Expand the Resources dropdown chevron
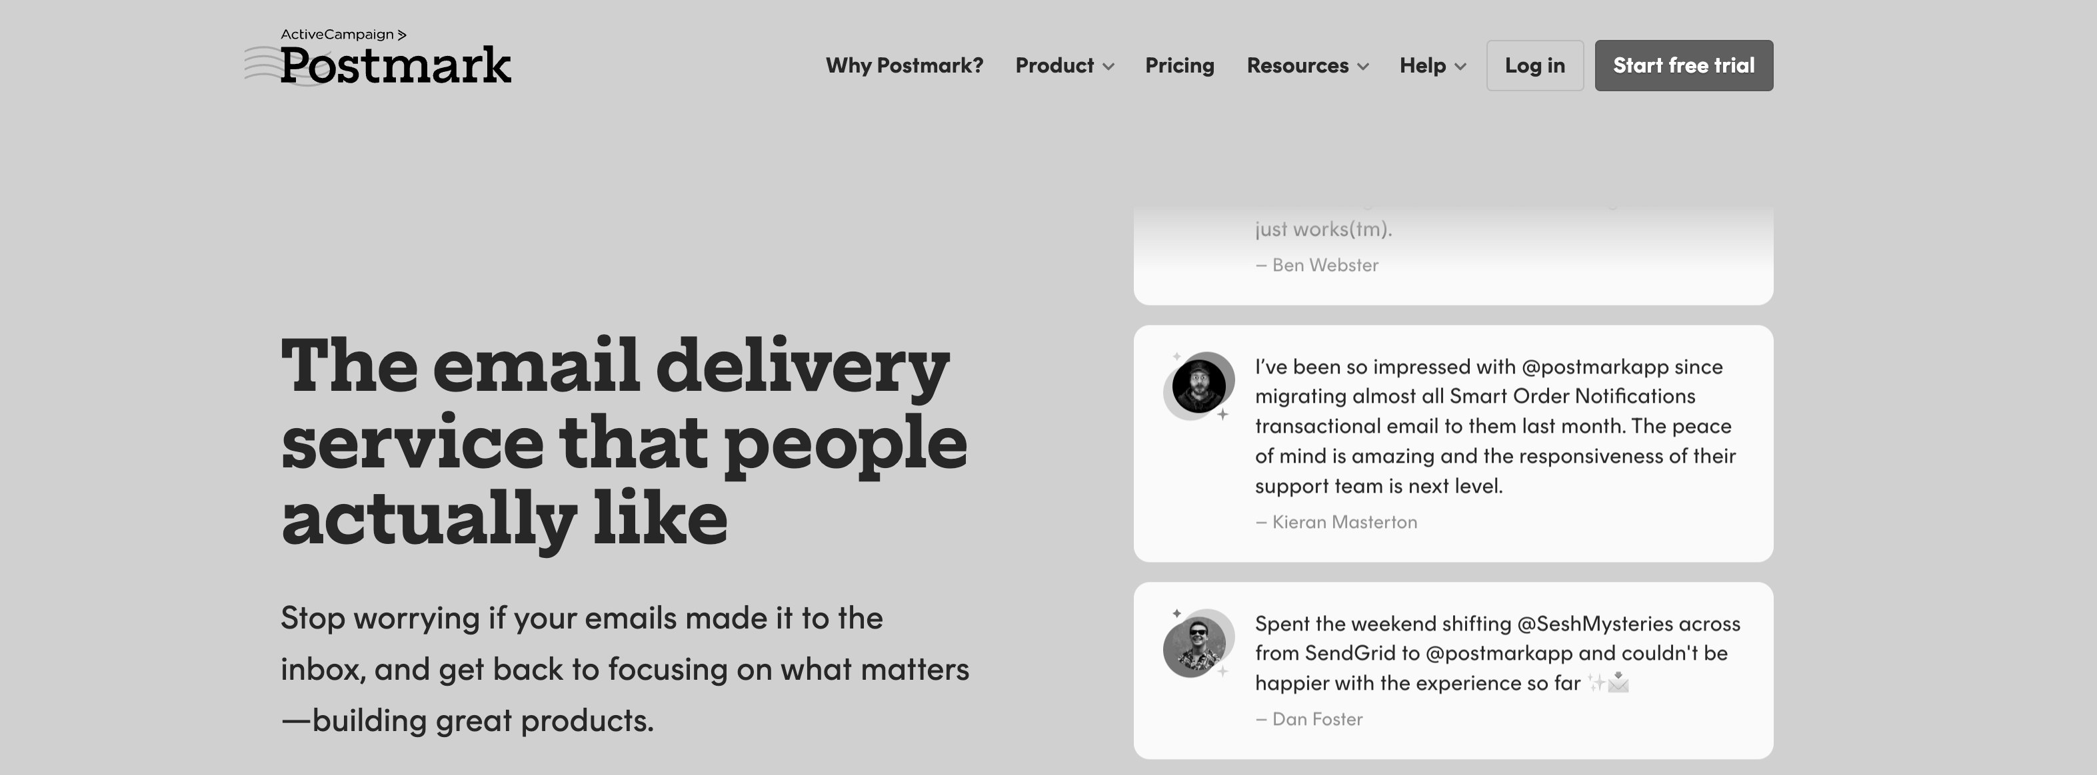 pos(1362,67)
